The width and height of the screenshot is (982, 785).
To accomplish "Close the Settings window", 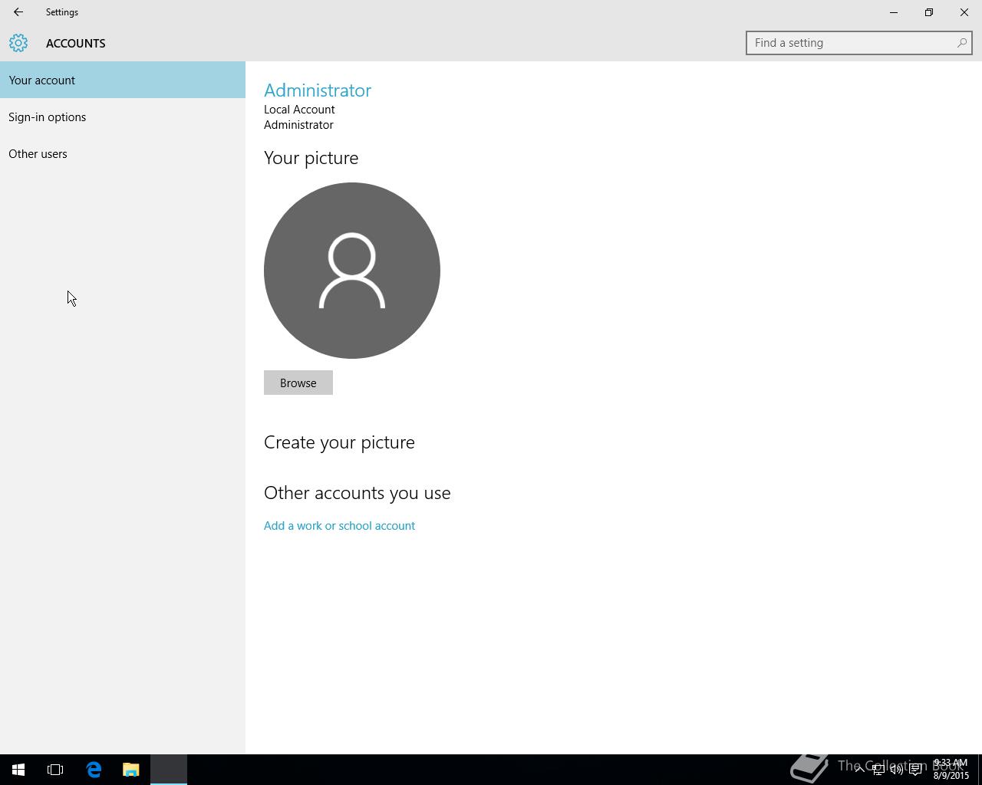I will pos(964,12).
